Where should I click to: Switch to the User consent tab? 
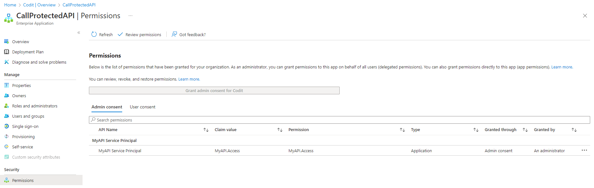tap(142, 107)
